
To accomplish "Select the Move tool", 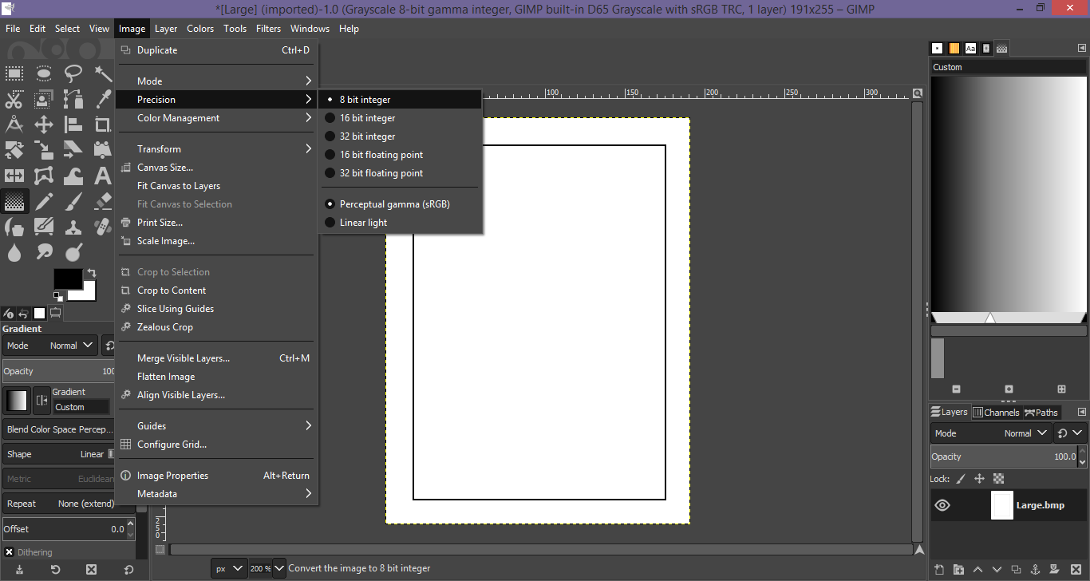I will (44, 125).
